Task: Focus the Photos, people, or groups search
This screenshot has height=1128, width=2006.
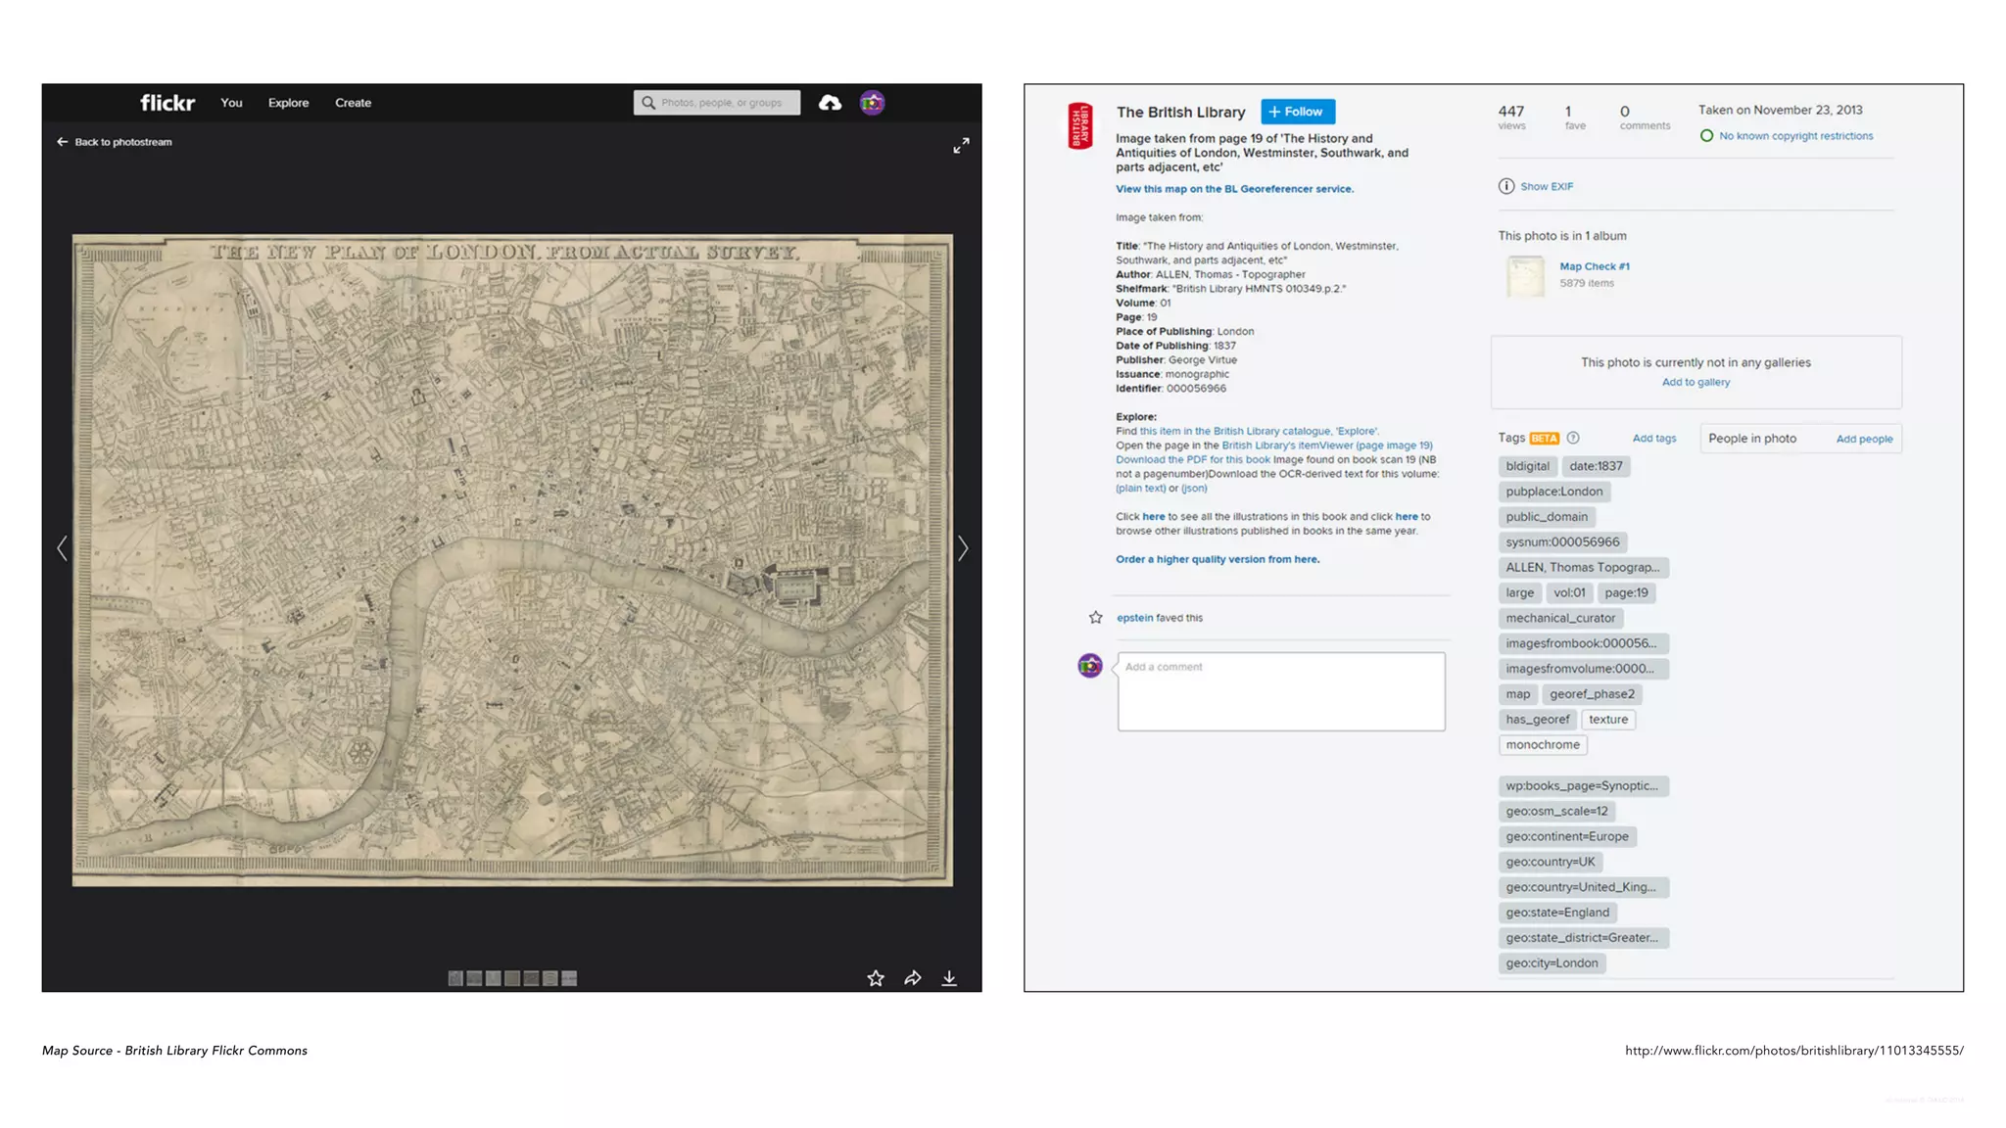Action: click(x=723, y=103)
